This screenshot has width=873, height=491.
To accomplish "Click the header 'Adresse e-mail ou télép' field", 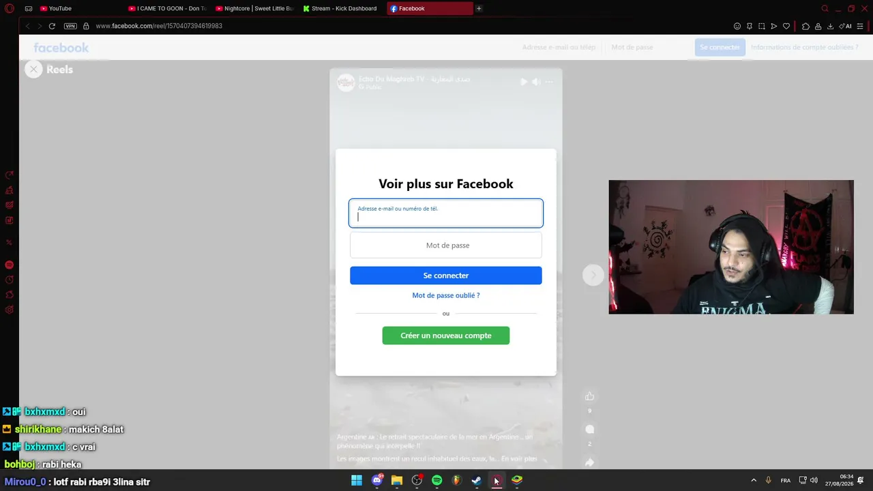I will [559, 47].
